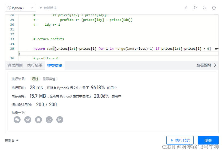223x152 pixels.
Task: Open the Python3 language dropdown
Action: point(21,8)
